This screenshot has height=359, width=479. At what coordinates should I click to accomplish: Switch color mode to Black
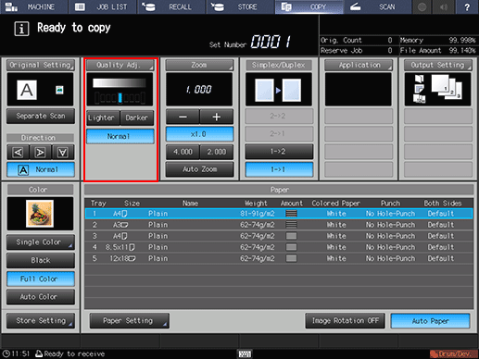(x=41, y=261)
